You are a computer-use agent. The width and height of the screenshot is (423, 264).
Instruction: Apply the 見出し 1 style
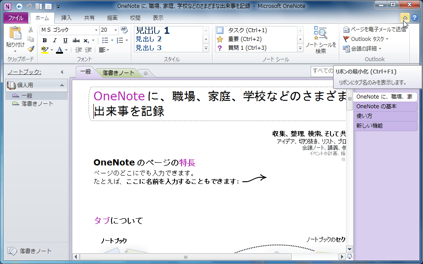[152, 30]
